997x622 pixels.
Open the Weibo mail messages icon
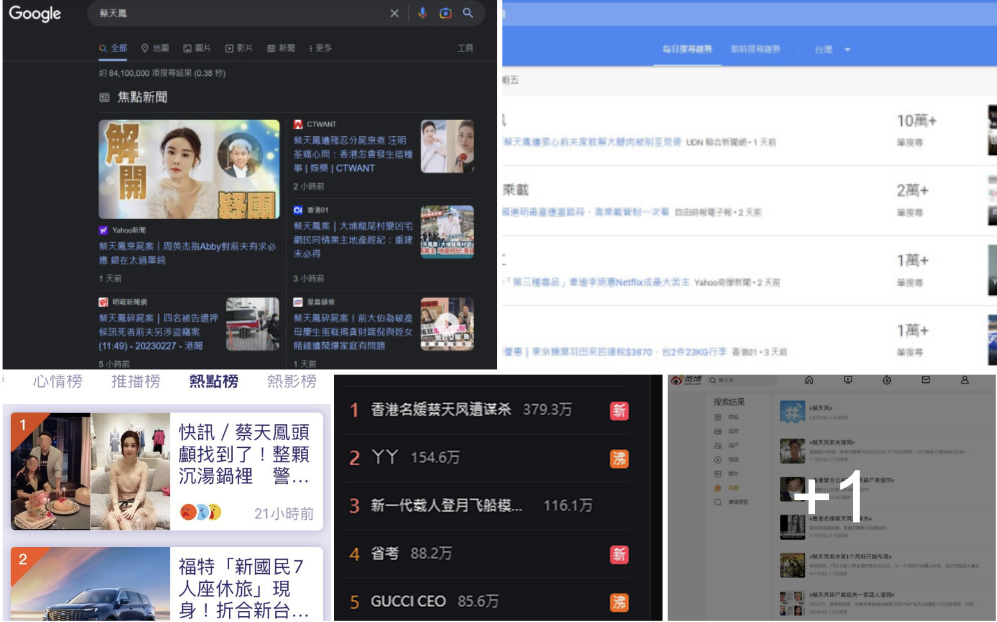point(926,380)
